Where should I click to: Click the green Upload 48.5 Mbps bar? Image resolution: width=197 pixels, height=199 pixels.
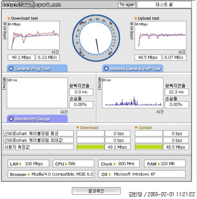coord(149,147)
